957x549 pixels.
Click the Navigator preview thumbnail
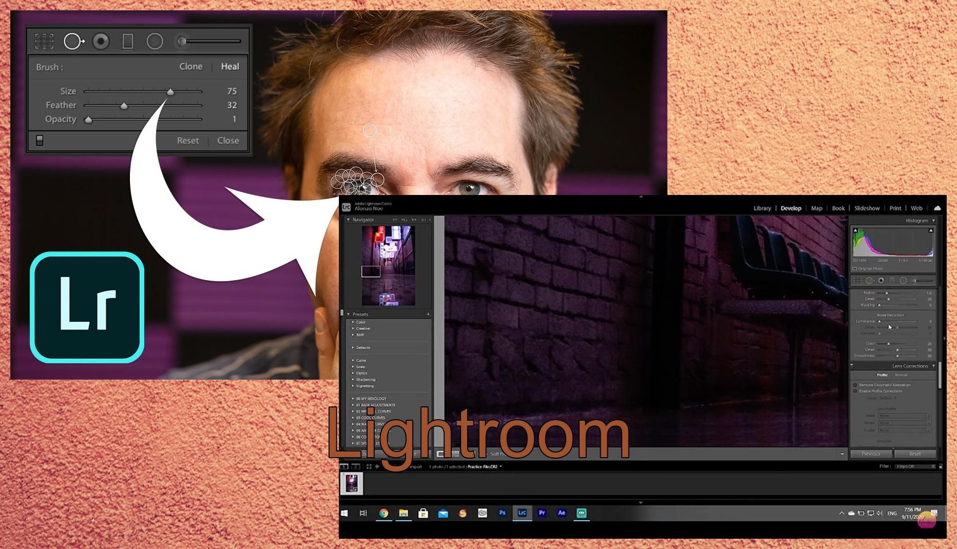pos(388,265)
